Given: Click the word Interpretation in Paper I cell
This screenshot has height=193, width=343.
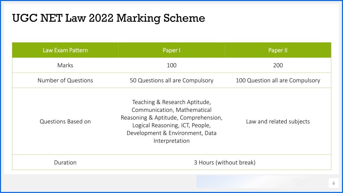Looking at the screenshot, I should click(x=171, y=141).
